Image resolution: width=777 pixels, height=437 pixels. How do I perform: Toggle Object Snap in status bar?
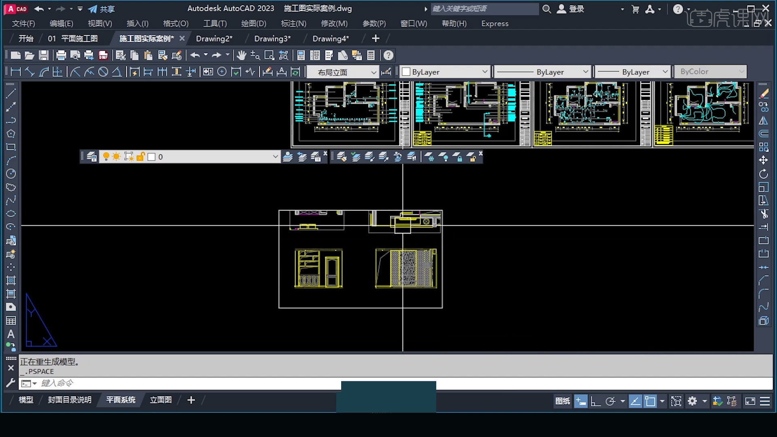650,401
